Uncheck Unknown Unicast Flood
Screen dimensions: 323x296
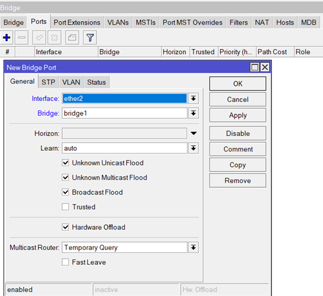click(66, 163)
